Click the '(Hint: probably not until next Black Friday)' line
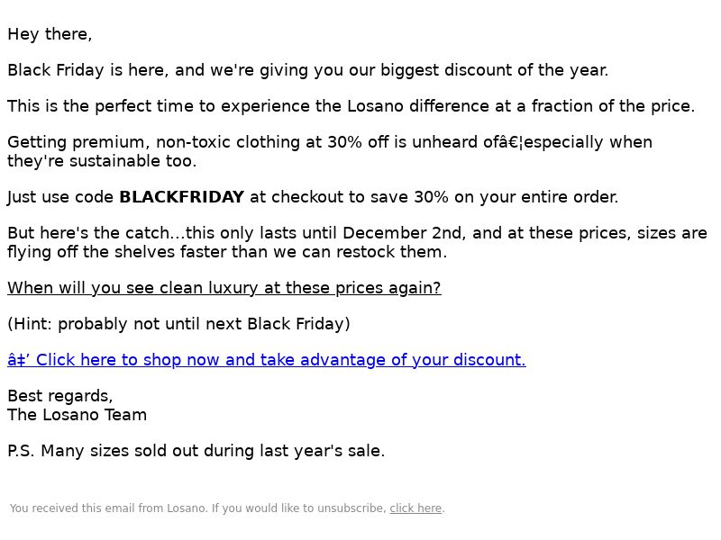 point(178,324)
